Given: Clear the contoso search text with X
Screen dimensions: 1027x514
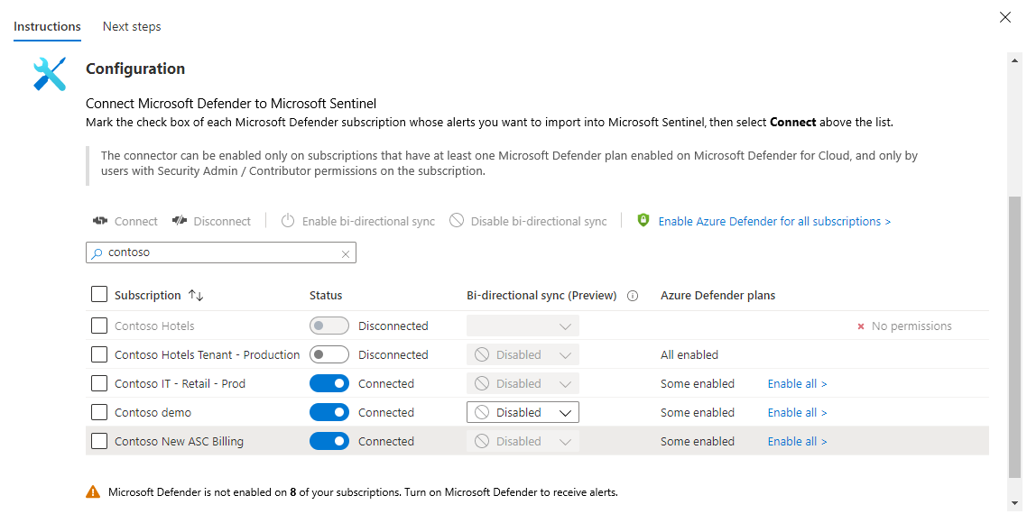Looking at the screenshot, I should pyautogui.click(x=345, y=253).
